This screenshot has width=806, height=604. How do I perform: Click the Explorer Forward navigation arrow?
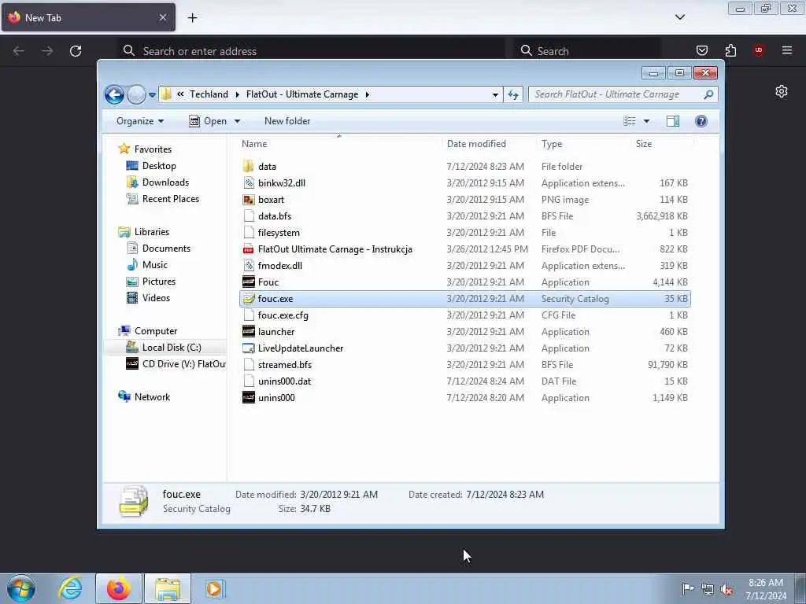(x=136, y=94)
